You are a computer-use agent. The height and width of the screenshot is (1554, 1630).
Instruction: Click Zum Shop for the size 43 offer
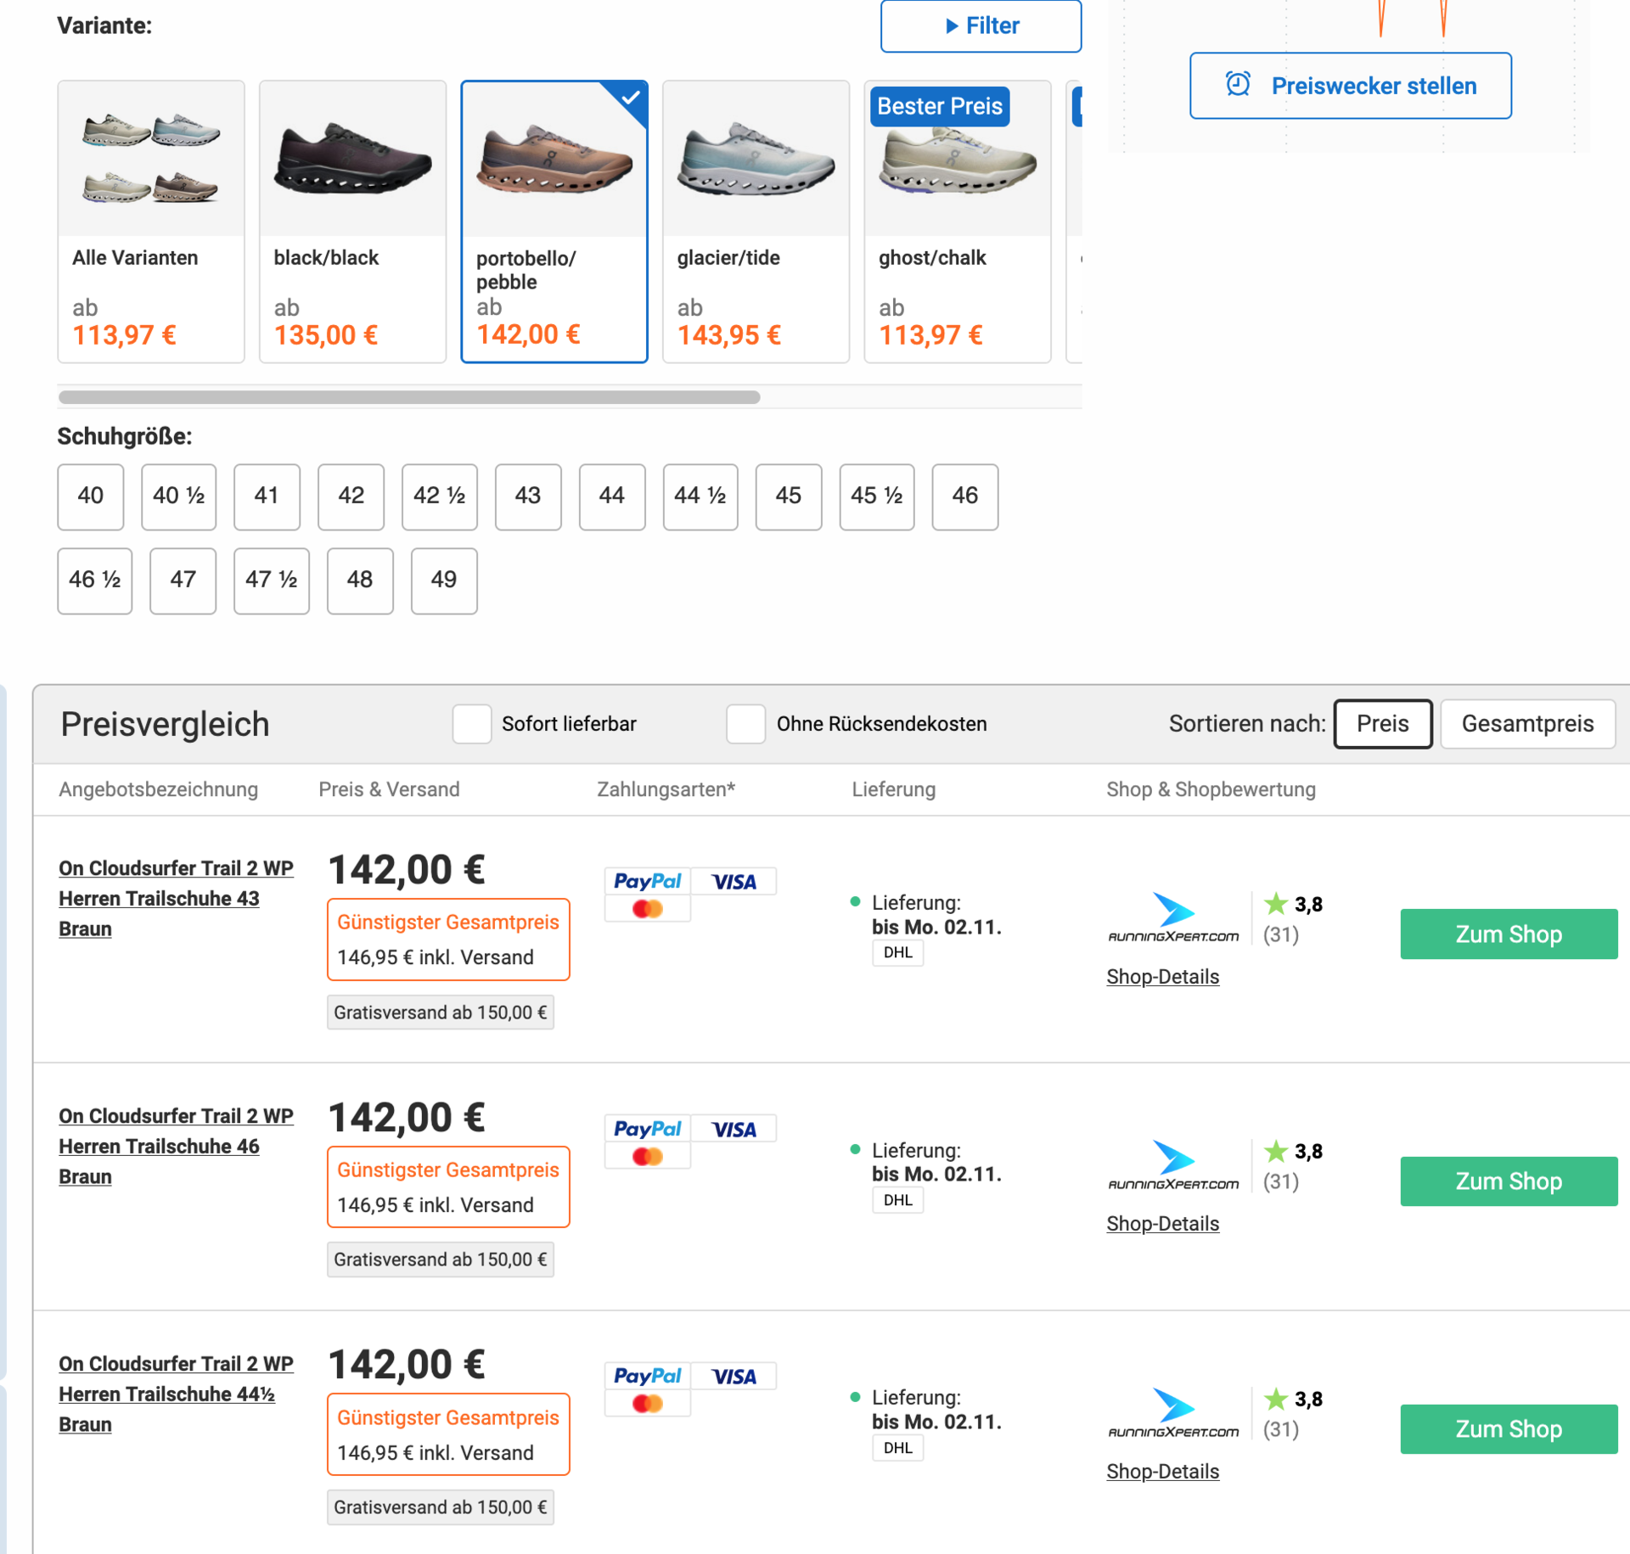pyautogui.click(x=1509, y=934)
